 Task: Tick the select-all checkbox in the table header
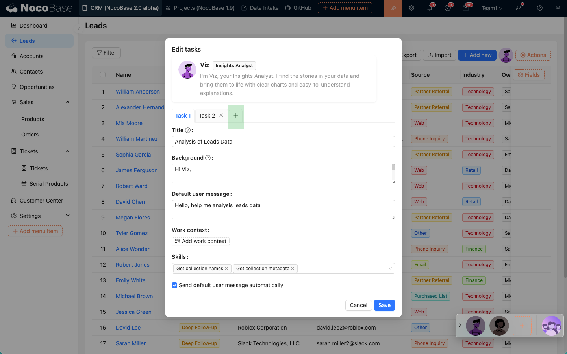(x=103, y=75)
